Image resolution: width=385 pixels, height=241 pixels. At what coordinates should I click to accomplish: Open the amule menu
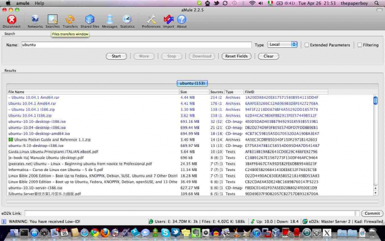pos(23,3)
